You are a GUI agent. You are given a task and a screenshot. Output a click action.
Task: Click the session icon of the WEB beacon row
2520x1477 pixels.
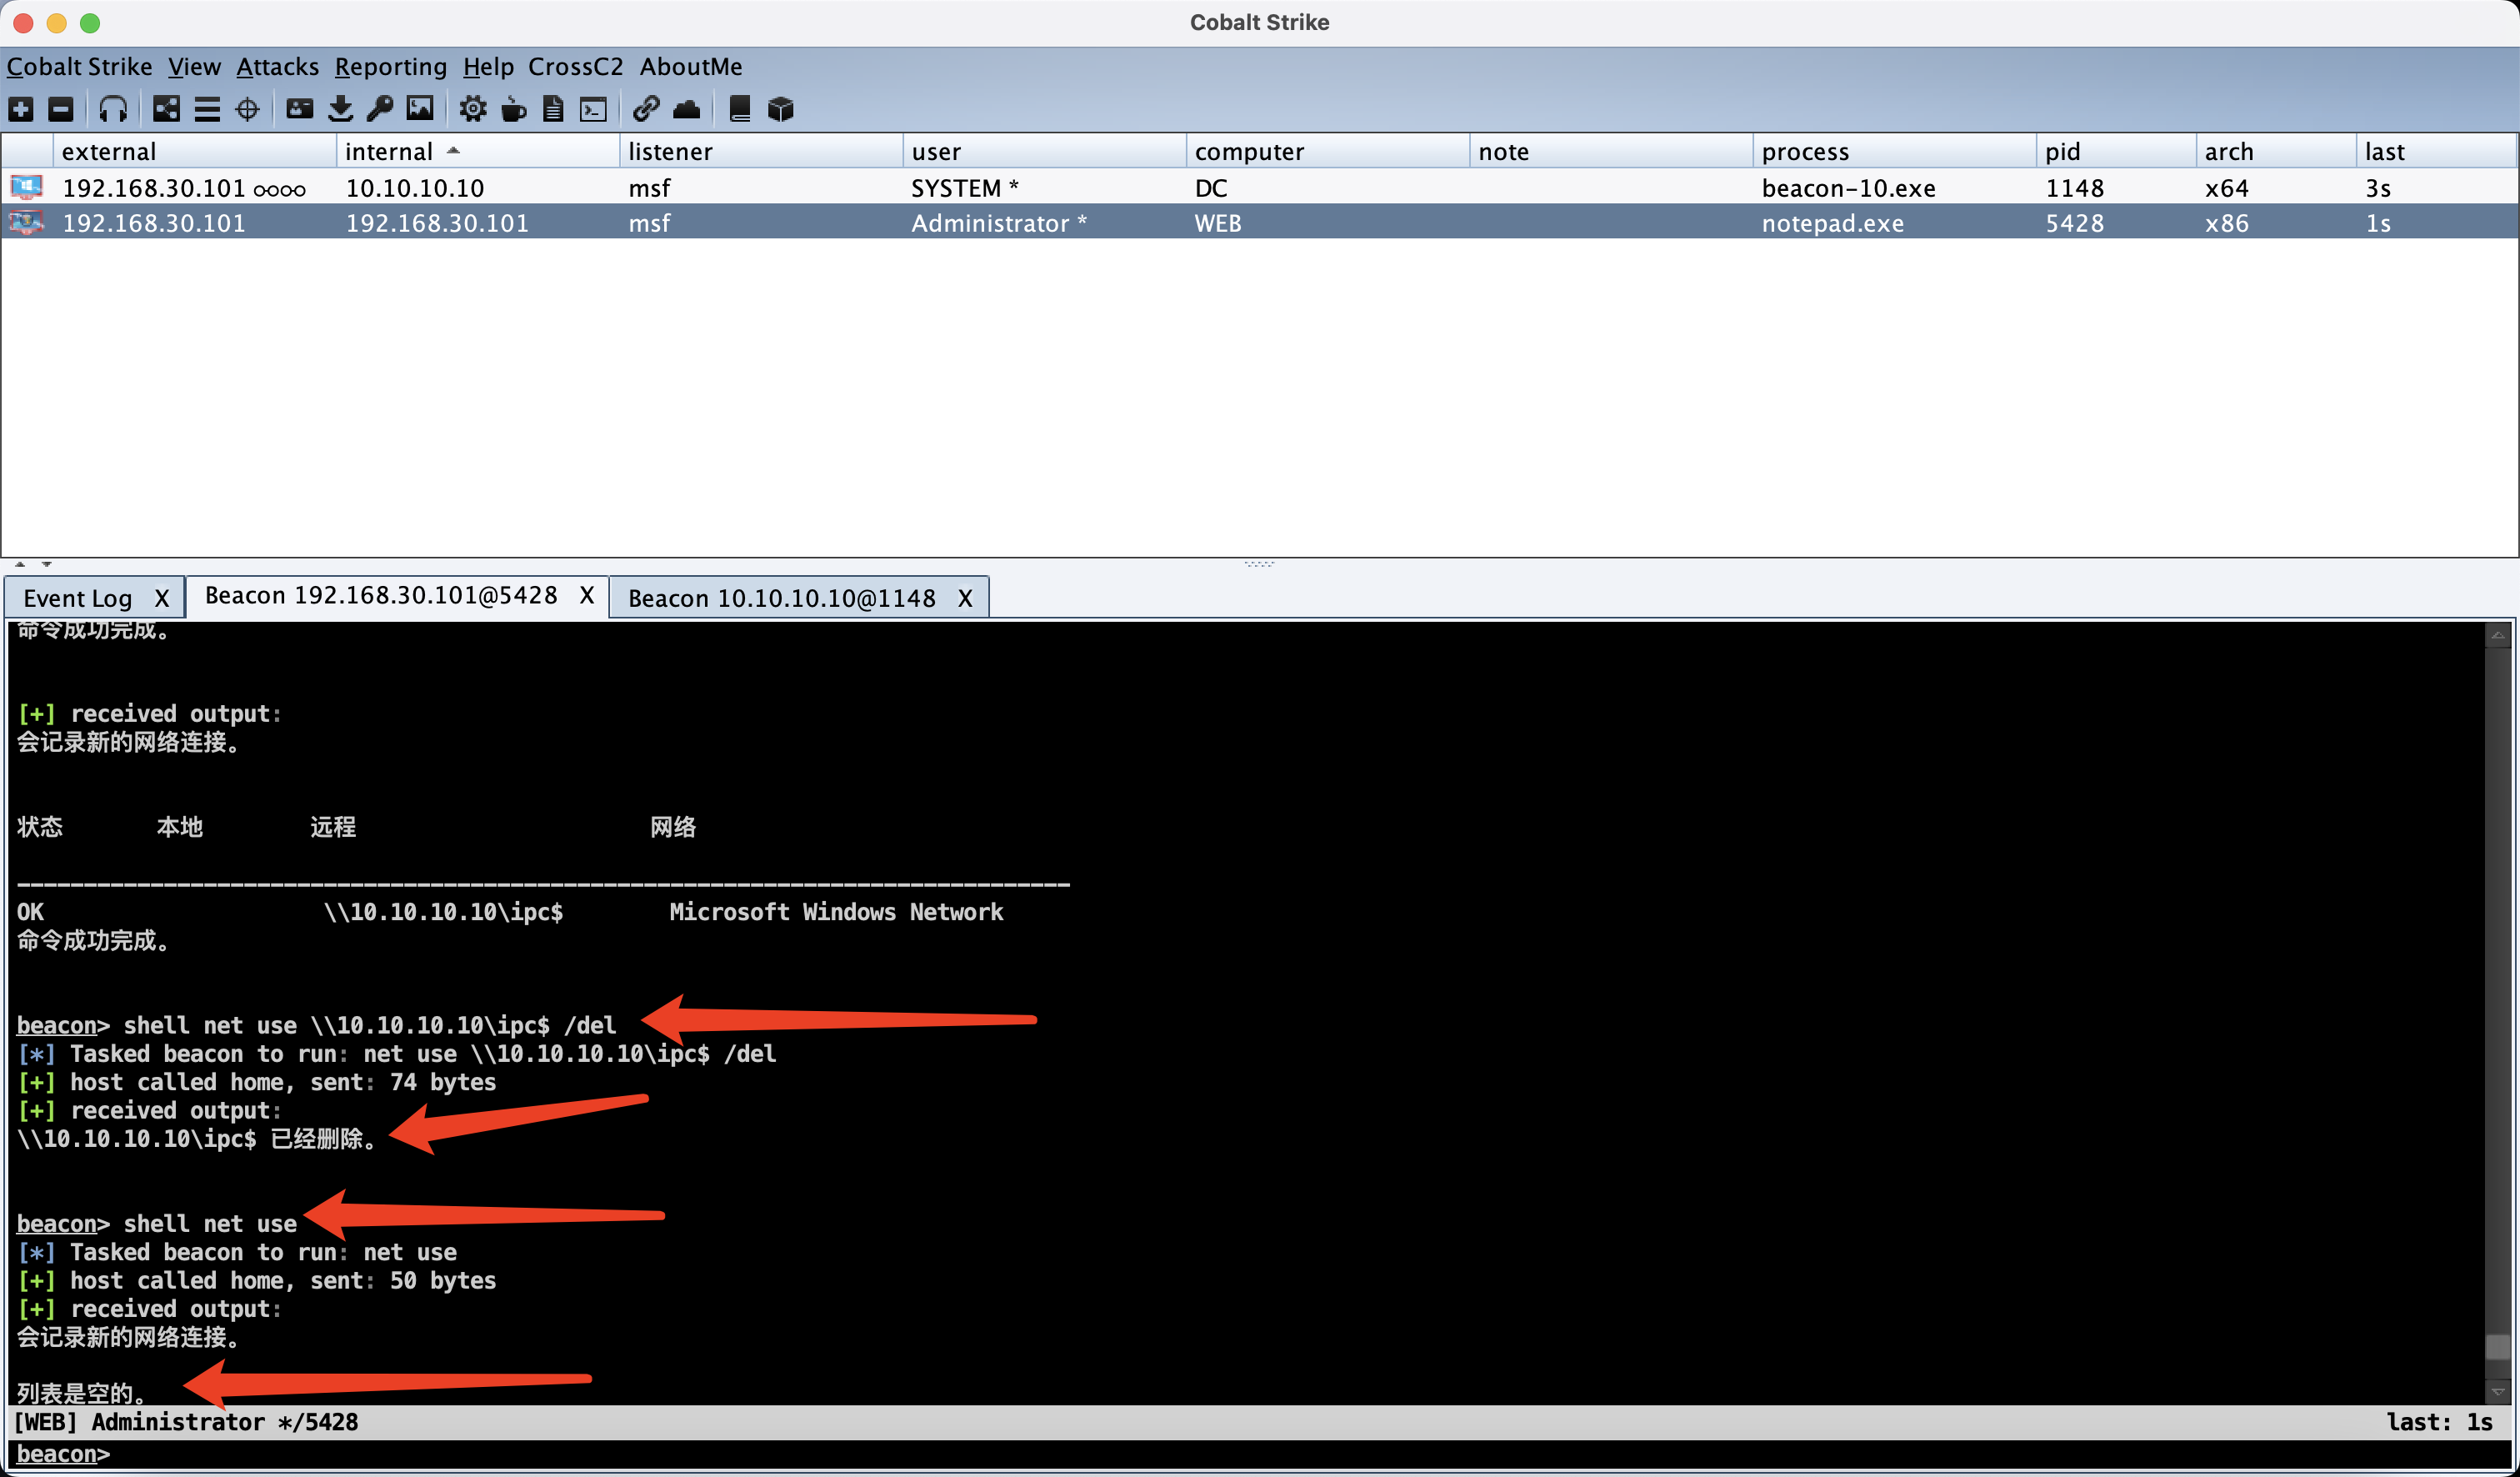click(27, 222)
